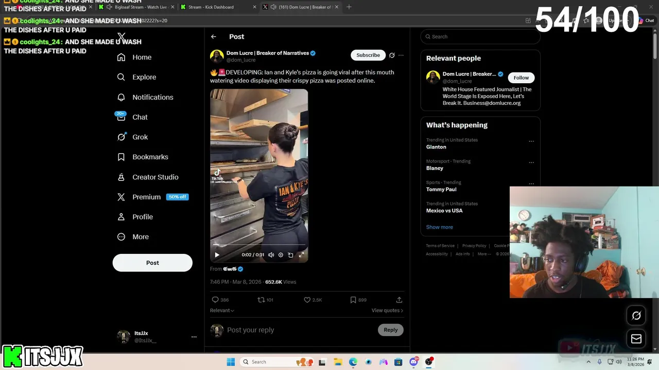Go back using the Post arrow
This screenshot has width=659, height=370.
coord(214,36)
